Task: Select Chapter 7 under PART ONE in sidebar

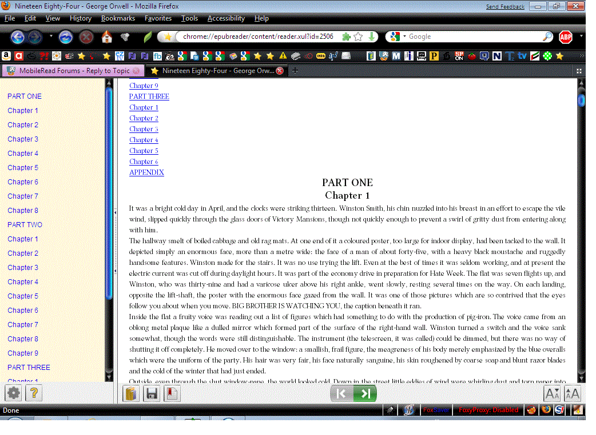Action: (23, 196)
